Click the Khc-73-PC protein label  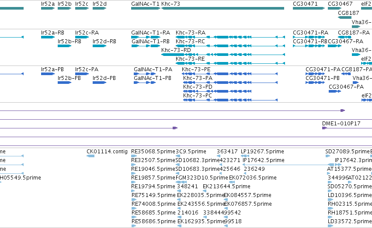tap(198, 96)
